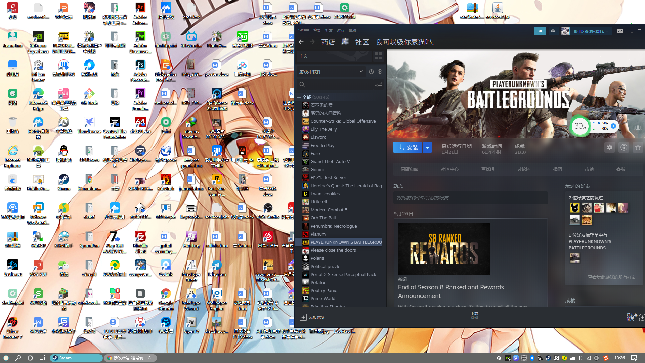The width and height of the screenshot is (645, 363).
Task: Open the 帮助 menu
Action: pos(352,30)
